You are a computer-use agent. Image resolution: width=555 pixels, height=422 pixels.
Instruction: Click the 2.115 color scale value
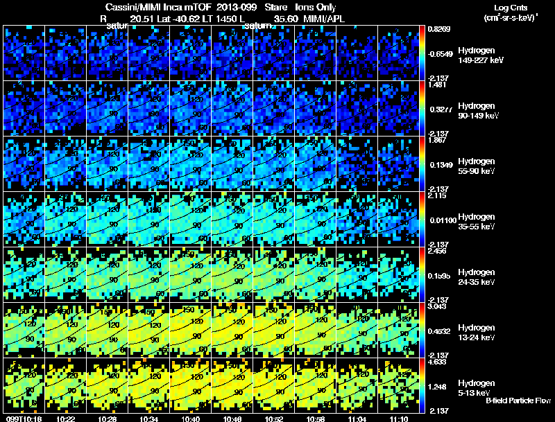437,196
